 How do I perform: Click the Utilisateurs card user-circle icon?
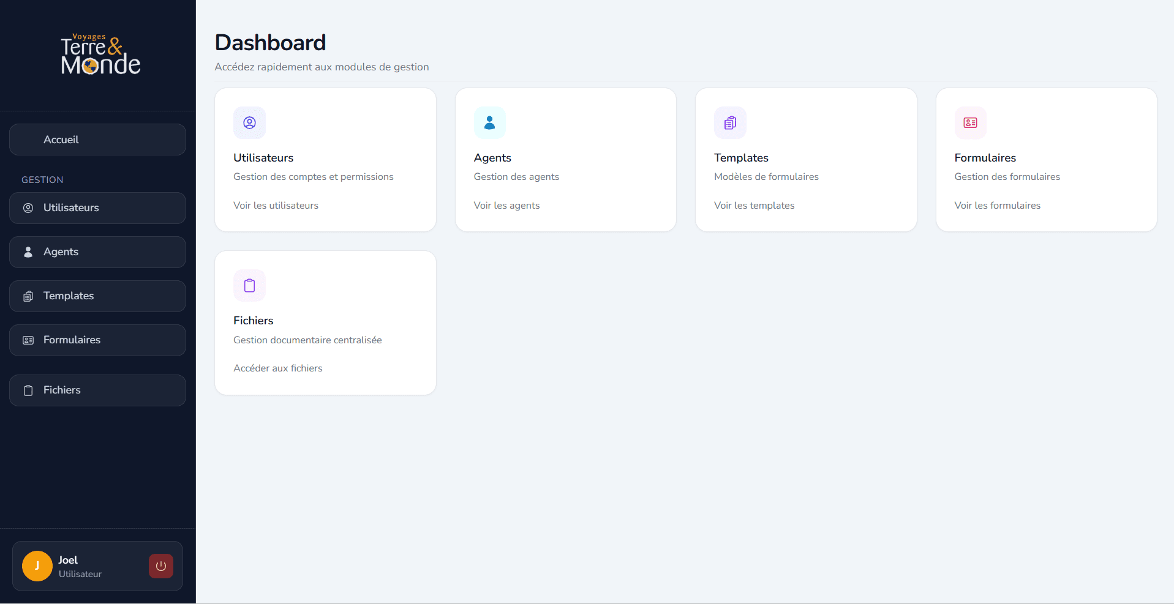click(x=250, y=123)
